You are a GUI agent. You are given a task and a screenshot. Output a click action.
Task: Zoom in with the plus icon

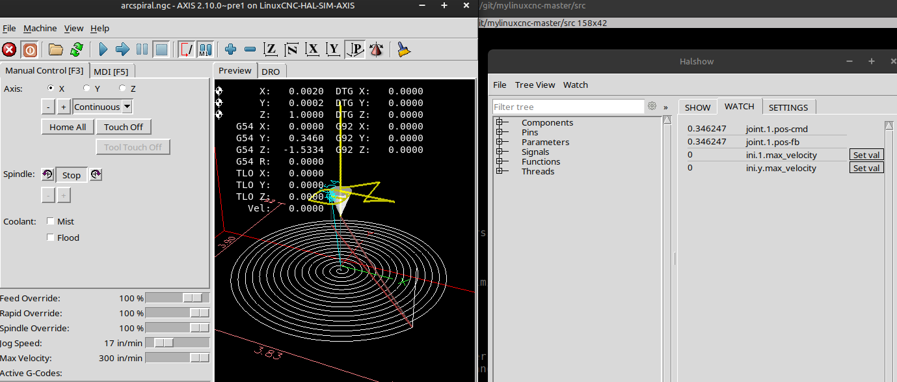[230, 49]
